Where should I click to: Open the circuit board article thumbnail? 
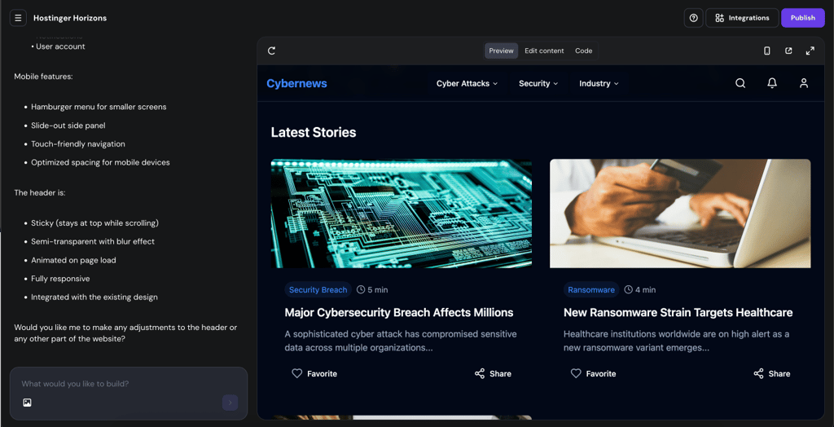coord(401,213)
